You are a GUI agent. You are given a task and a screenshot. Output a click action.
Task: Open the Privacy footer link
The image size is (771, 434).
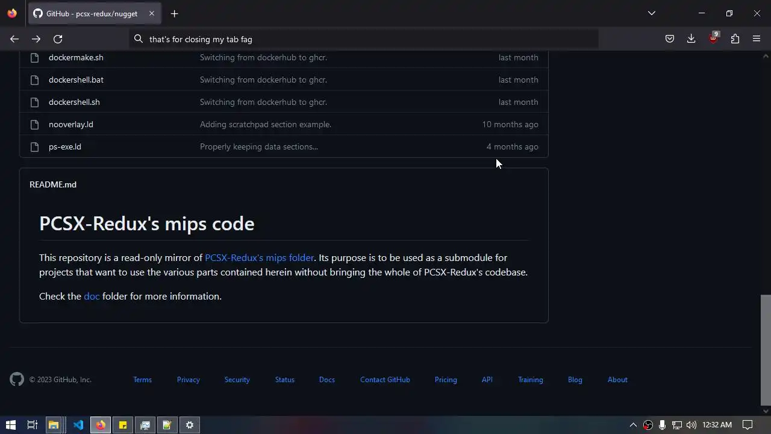(188, 380)
